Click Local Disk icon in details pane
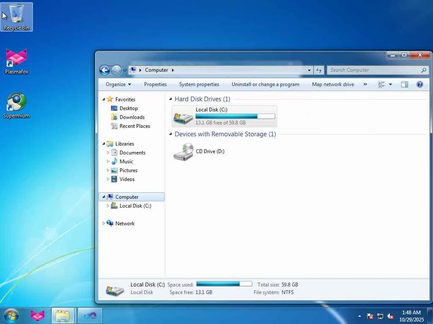The width and height of the screenshot is (433, 324). (x=115, y=291)
